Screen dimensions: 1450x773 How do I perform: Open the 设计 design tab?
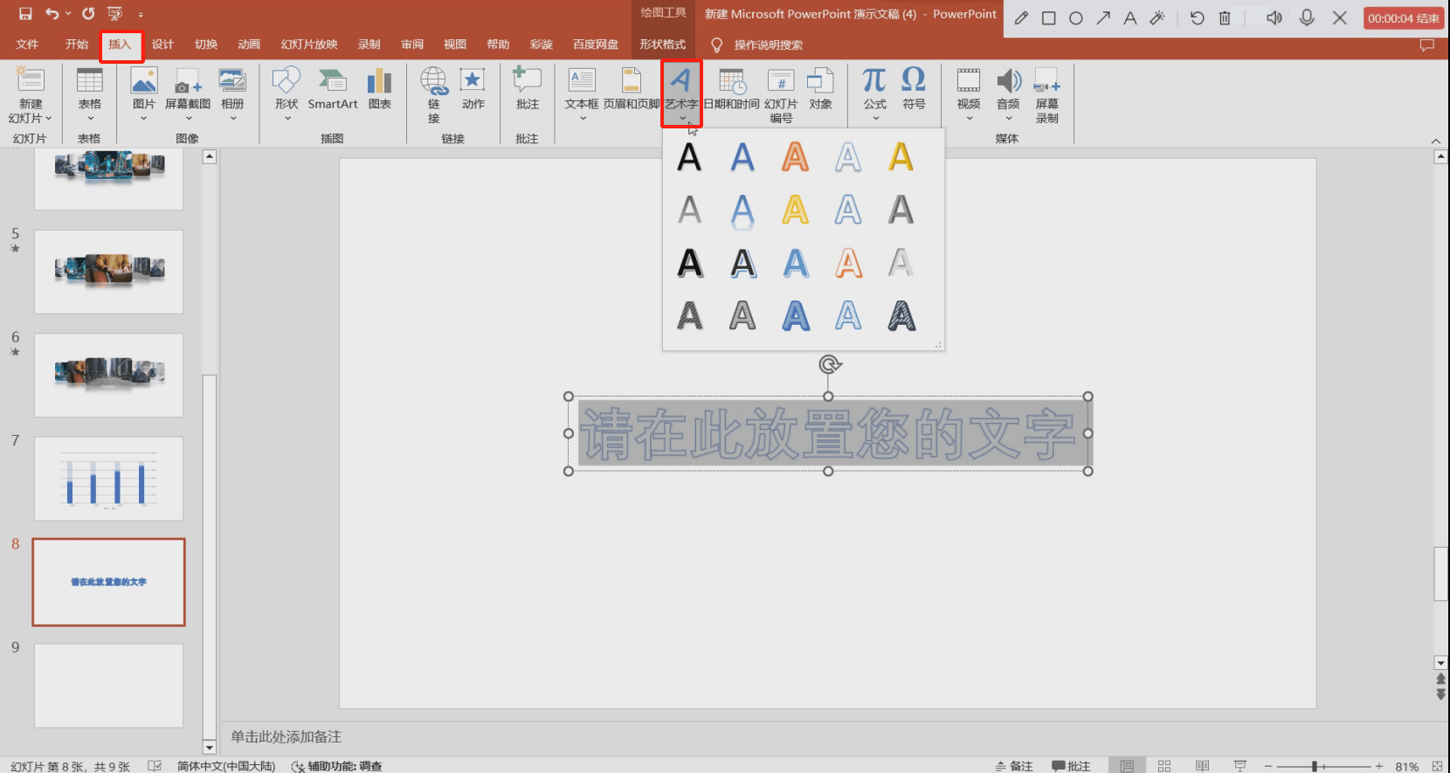(x=162, y=45)
